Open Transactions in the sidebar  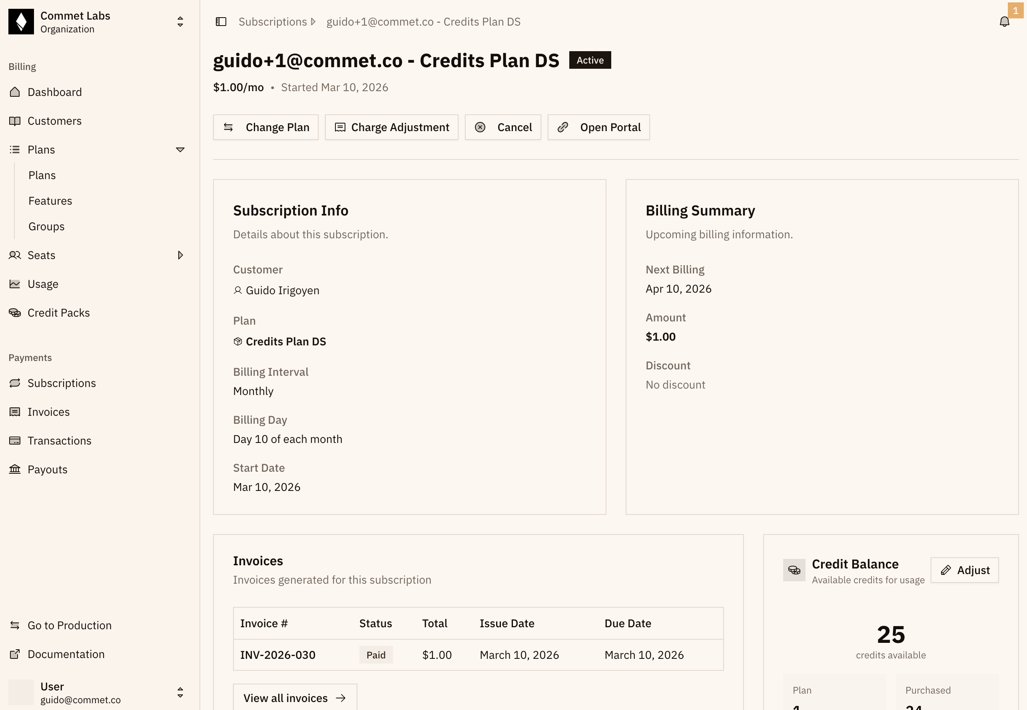(60, 441)
